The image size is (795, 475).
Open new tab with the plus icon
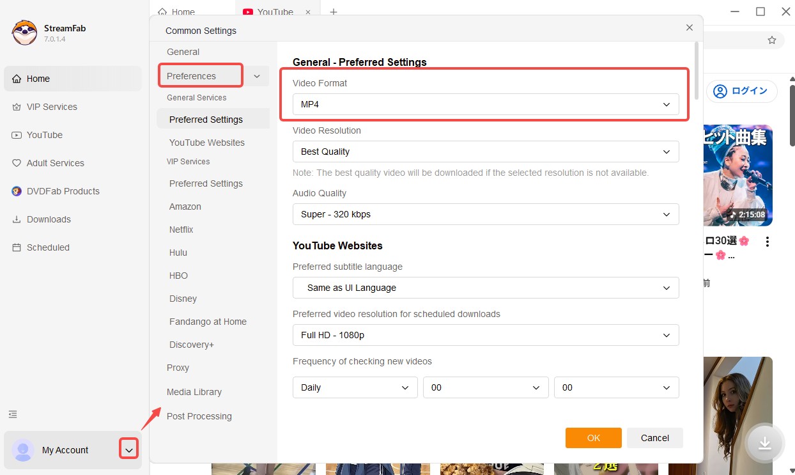pos(333,12)
